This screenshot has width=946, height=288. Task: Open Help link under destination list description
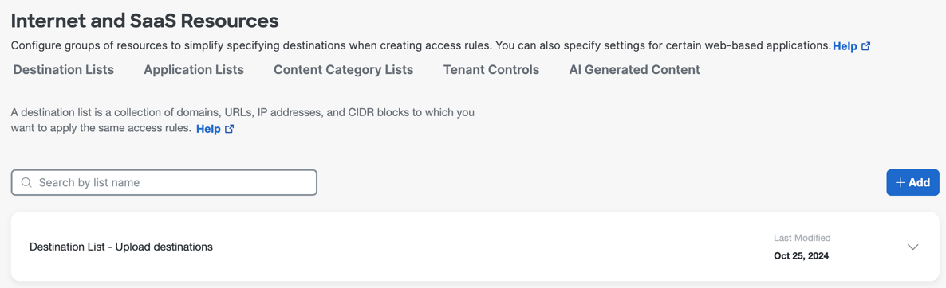pos(208,129)
